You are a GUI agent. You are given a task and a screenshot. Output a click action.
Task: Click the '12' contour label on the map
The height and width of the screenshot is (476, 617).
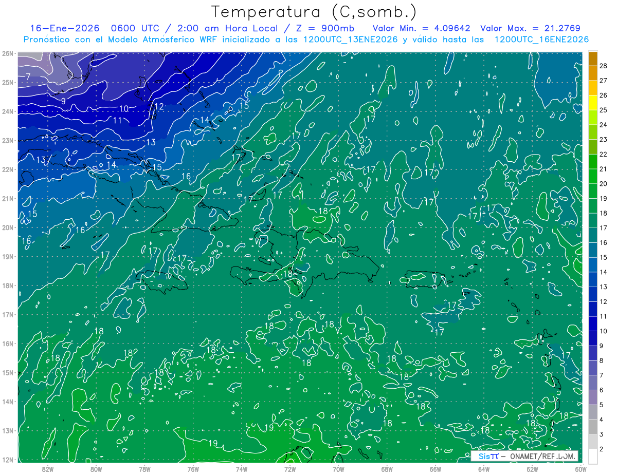(159, 107)
